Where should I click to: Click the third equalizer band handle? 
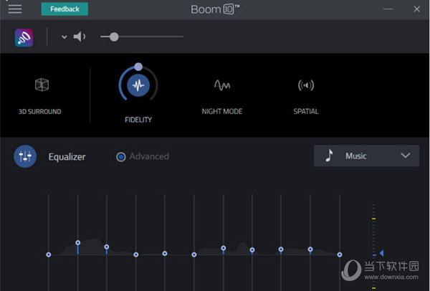(x=107, y=247)
